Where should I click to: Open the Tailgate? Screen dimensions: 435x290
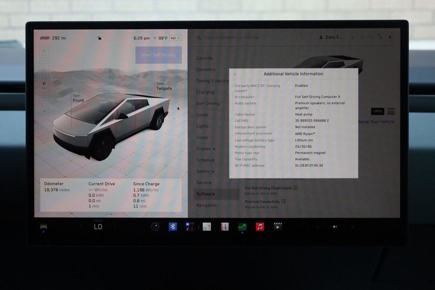click(x=164, y=86)
